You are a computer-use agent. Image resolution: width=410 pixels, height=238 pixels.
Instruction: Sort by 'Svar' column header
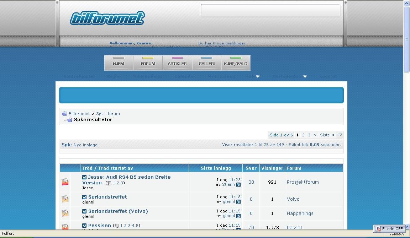click(x=251, y=168)
